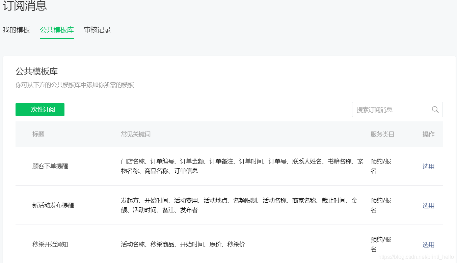Screen dimensions: 457x263
Task: Open the 审核记录 tab
Action: pyautogui.click(x=98, y=30)
